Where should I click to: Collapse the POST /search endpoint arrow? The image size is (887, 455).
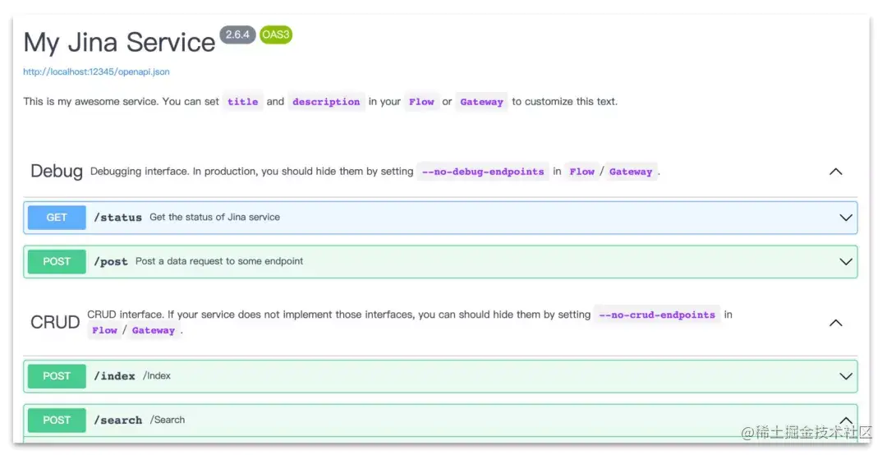[846, 420]
